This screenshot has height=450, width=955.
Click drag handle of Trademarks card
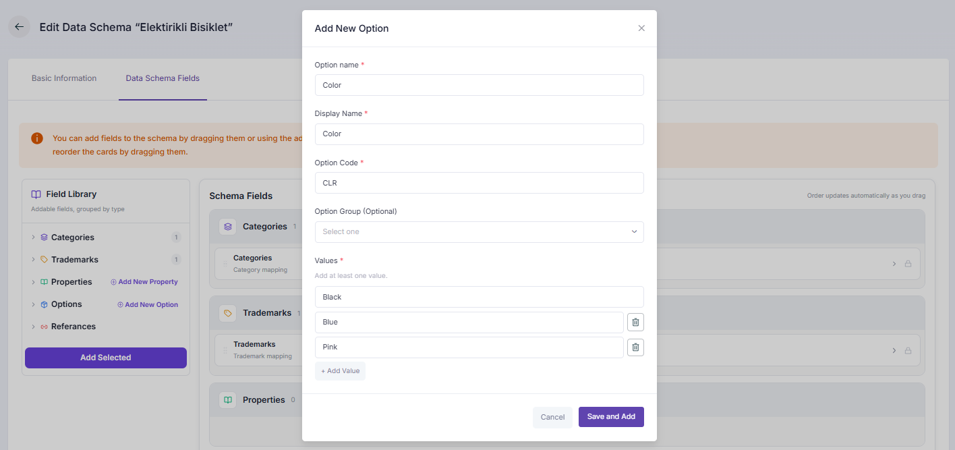coord(225,350)
